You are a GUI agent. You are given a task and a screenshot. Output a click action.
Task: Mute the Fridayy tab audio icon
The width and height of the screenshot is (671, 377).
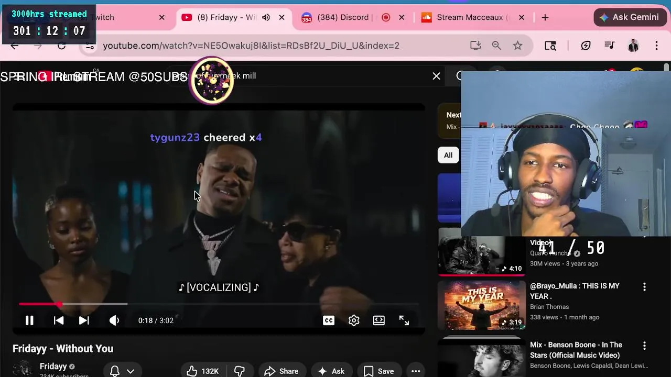pos(266,17)
